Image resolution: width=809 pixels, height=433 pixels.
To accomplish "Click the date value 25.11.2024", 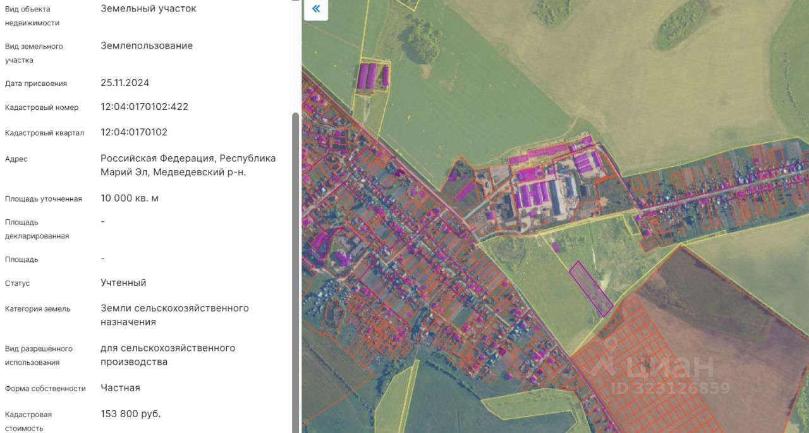I will click(125, 83).
